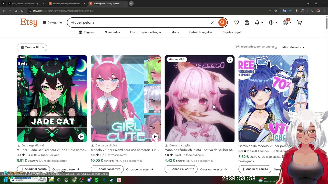
Task: Go to Novedades in navigation bar
Action: pos(112,32)
